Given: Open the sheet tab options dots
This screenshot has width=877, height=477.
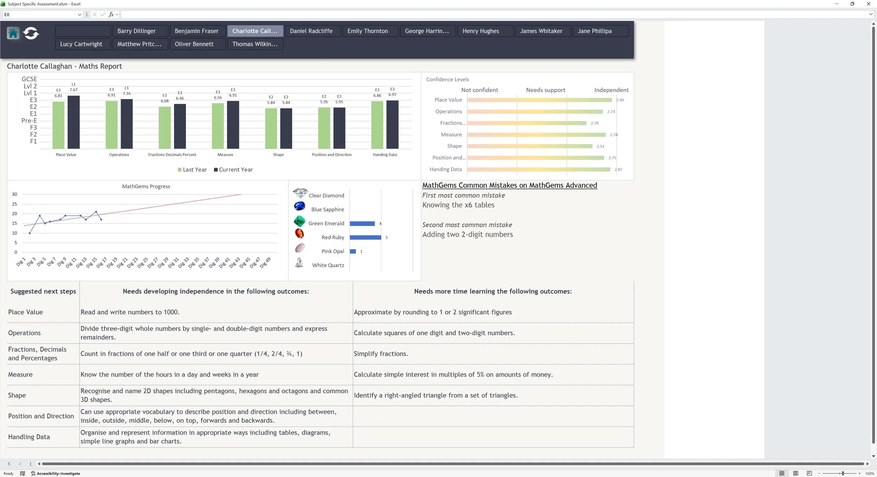Looking at the screenshot, I should [31, 464].
